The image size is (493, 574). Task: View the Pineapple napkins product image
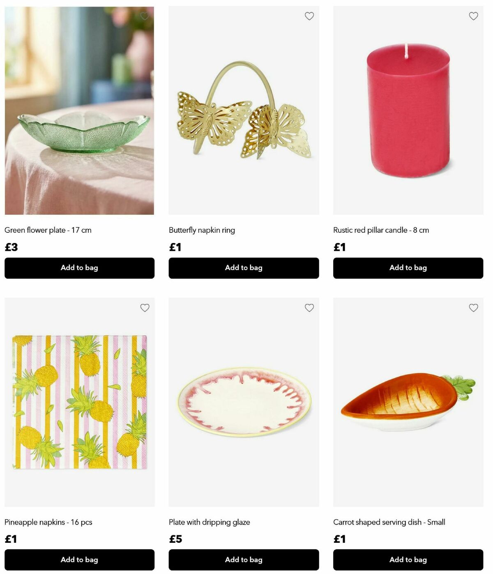[79, 402]
